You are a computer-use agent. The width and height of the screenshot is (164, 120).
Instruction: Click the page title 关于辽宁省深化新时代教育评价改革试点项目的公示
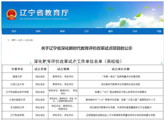(x=87, y=48)
